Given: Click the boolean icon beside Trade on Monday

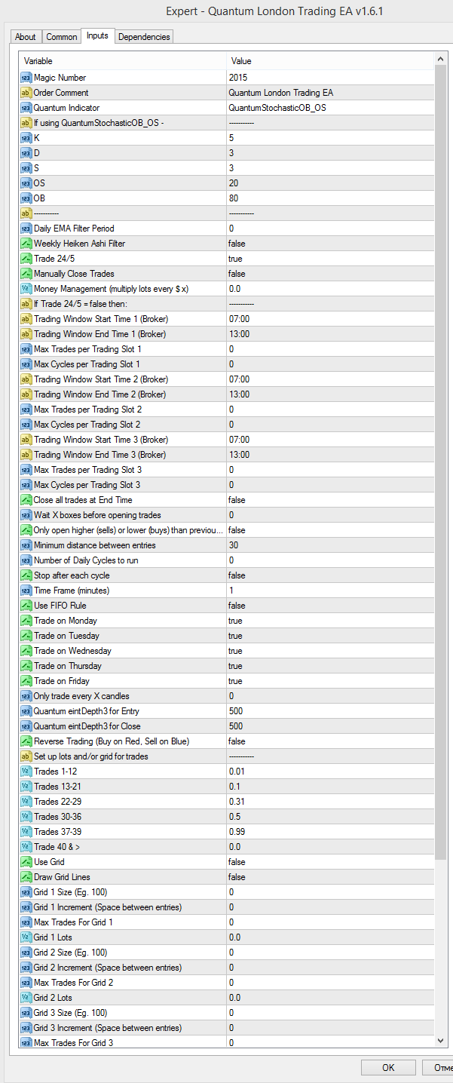Looking at the screenshot, I should (x=26, y=621).
